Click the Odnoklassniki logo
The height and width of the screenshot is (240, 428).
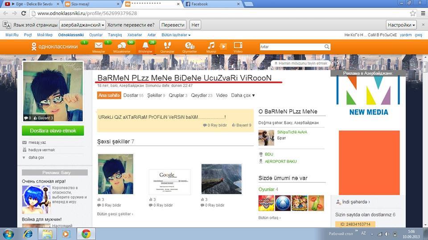coord(54,47)
